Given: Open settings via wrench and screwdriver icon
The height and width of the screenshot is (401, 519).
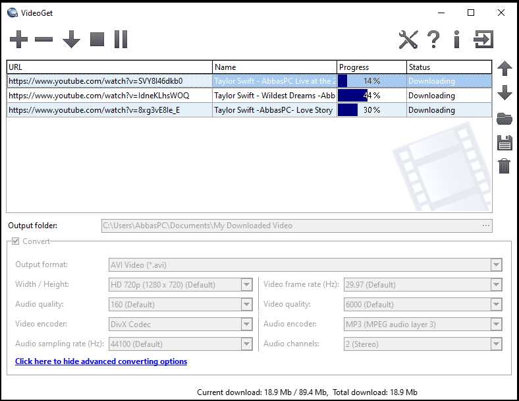Looking at the screenshot, I should pos(408,40).
